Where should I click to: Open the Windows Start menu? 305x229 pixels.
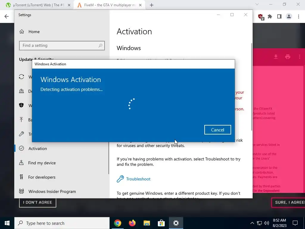tap(7, 223)
